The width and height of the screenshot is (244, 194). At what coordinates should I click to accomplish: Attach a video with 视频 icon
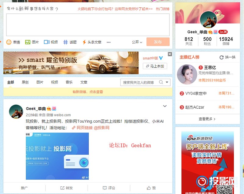click(x=51, y=42)
